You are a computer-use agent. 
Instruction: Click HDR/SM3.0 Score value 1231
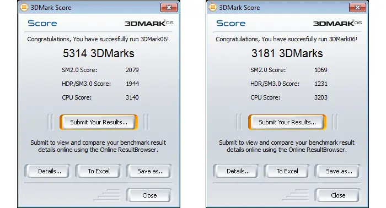point(321,84)
